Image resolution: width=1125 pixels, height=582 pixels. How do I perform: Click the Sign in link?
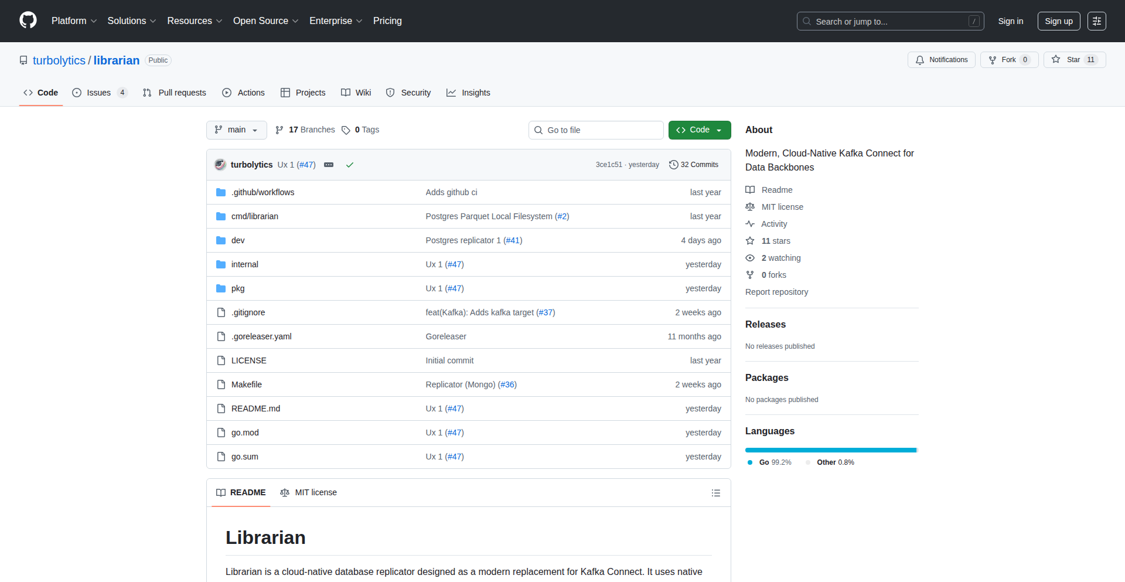pos(1010,21)
